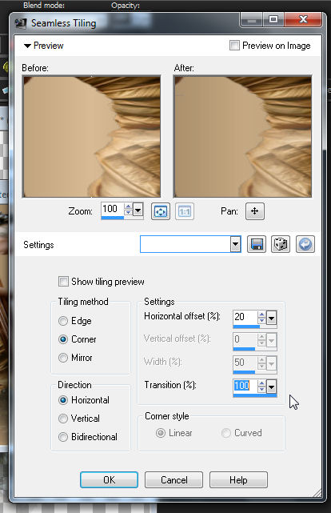
Task: Collapse the Preview section triangle
Action: (x=27, y=46)
